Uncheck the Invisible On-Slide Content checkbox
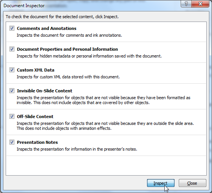Viewport: 212px width, 193px height. coord(12,90)
